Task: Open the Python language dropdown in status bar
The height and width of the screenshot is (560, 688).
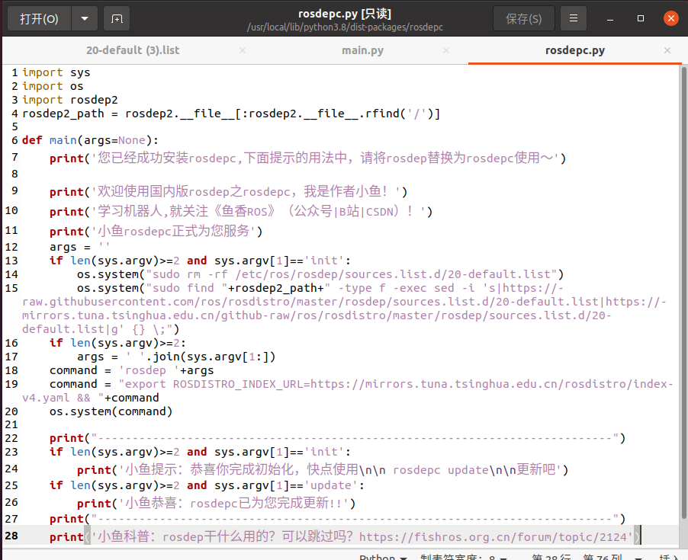Action: click(x=383, y=558)
